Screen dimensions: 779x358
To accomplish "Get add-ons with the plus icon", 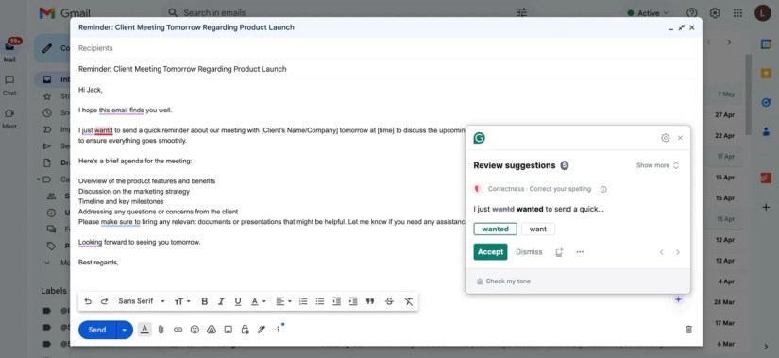I will (766, 208).
